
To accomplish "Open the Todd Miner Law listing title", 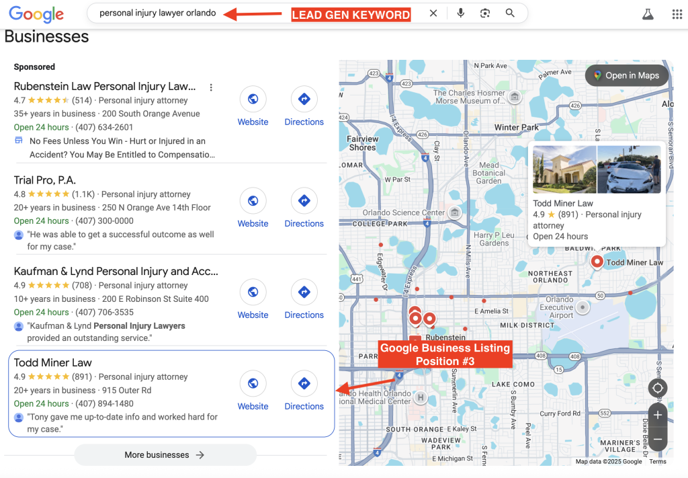I will pos(52,362).
